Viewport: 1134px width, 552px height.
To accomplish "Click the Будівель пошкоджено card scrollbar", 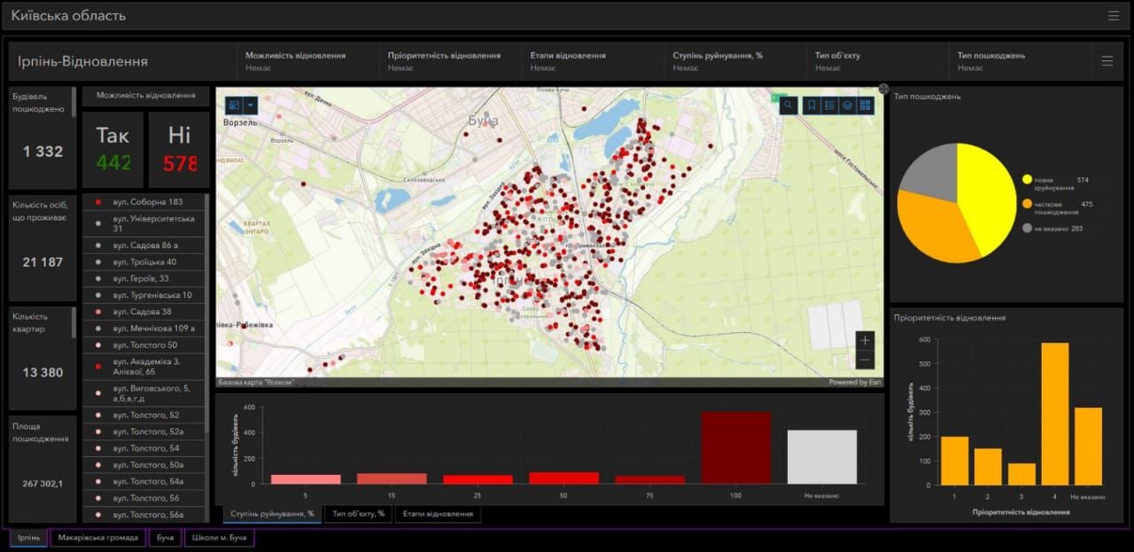I will coord(74,102).
